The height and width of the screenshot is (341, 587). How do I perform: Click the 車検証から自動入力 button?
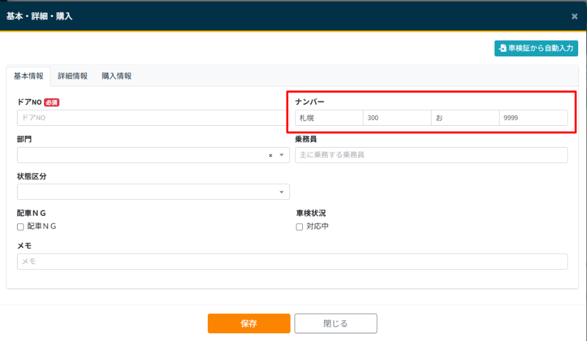(x=536, y=48)
